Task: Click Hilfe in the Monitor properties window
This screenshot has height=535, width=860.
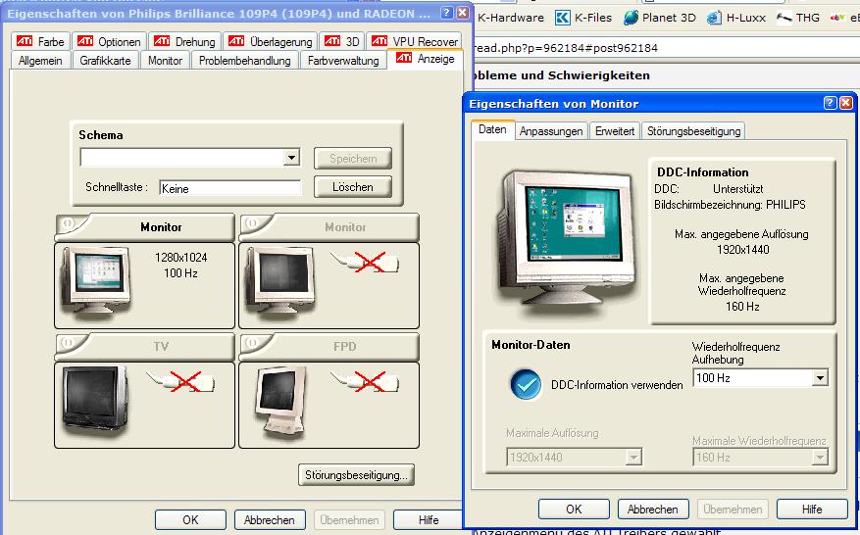Action: point(812,510)
